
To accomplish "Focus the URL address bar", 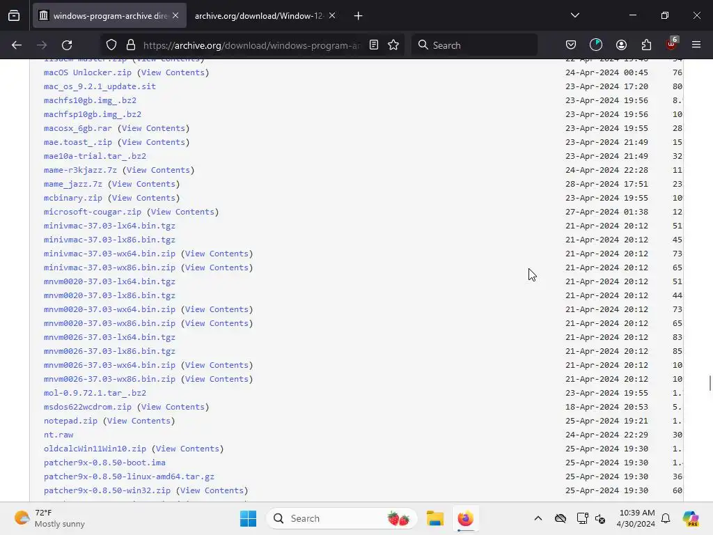I will (251, 45).
